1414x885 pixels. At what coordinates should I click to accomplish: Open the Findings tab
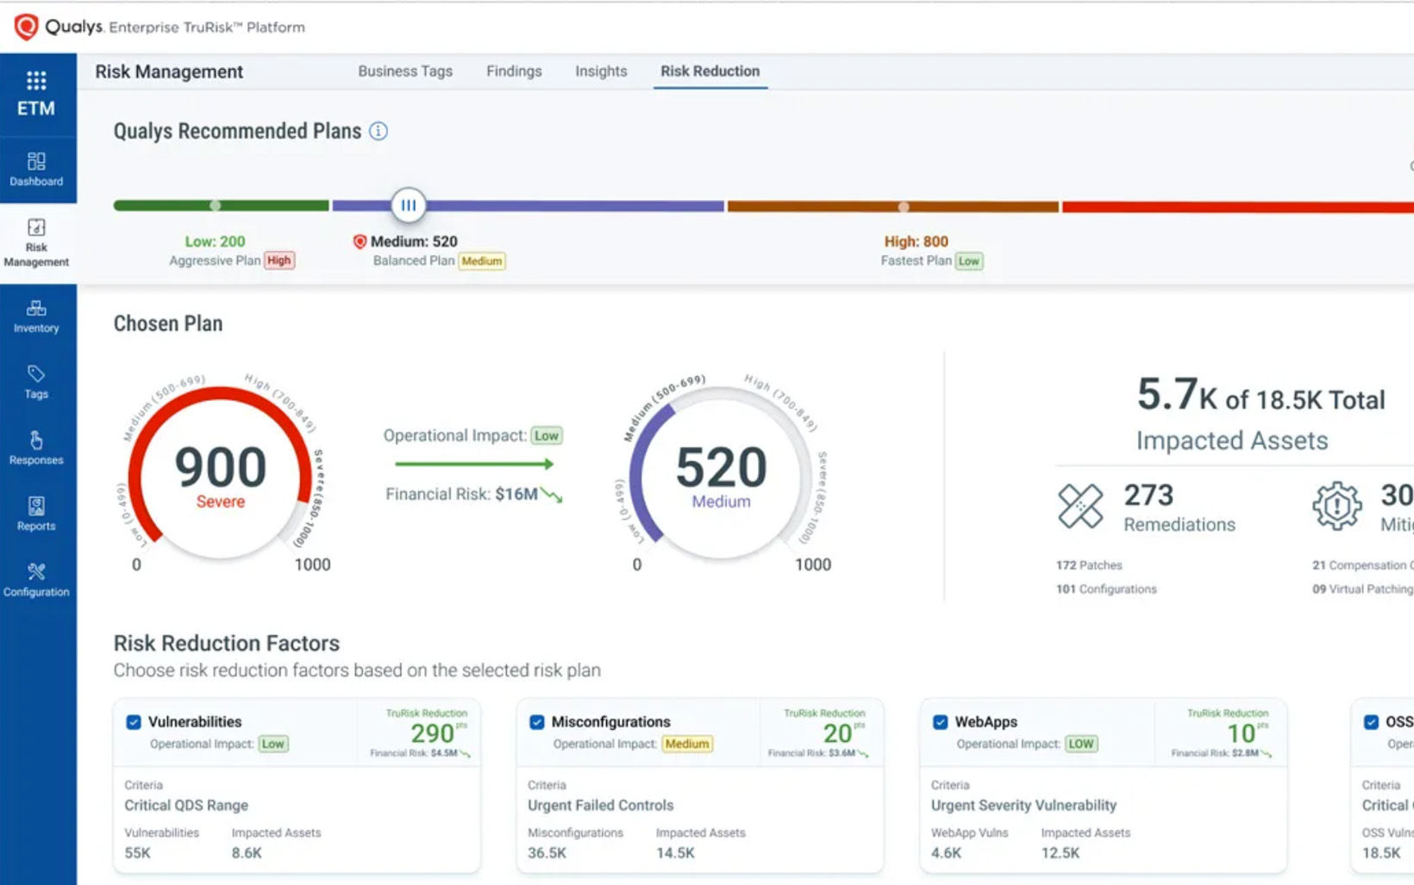pos(514,72)
